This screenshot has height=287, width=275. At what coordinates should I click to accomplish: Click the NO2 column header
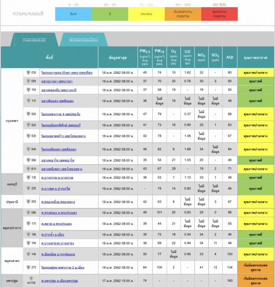[201, 57]
